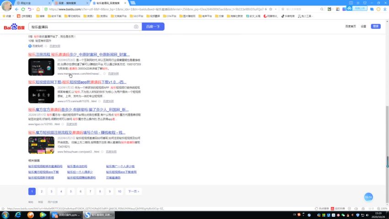389x219 pixels.
Task: Close the active 秘乐邀请码 tab
Action: [x=125, y=3]
